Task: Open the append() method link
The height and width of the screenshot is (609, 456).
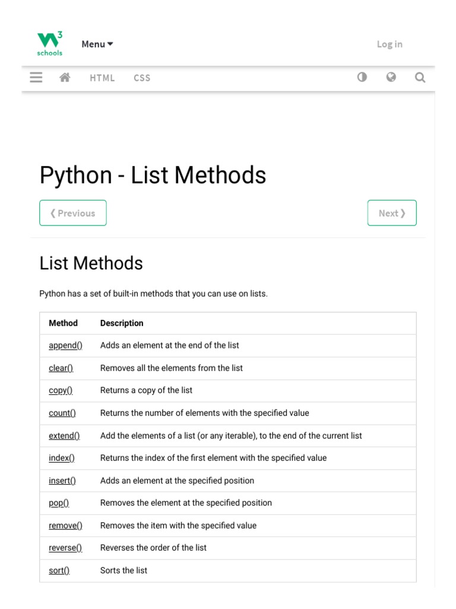Action: [65, 346]
